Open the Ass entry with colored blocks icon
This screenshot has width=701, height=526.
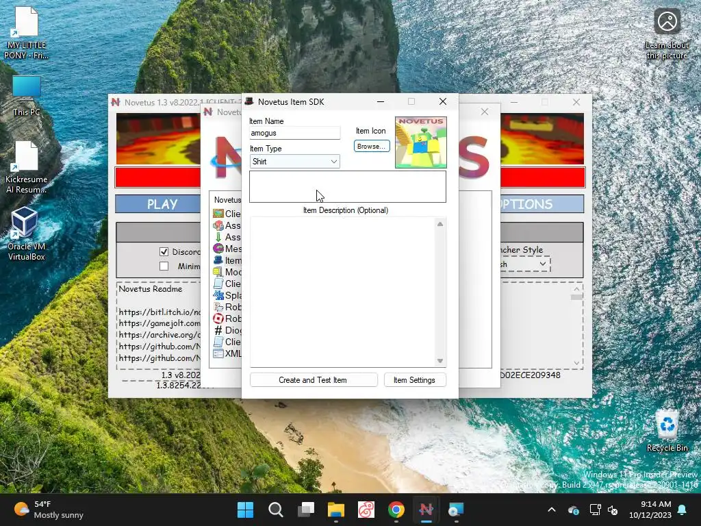pos(227,225)
